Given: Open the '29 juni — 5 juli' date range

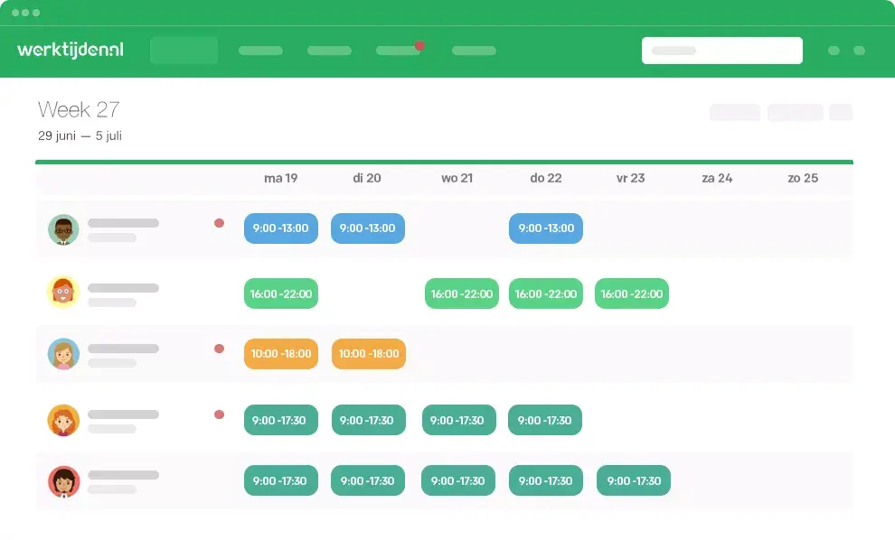Looking at the screenshot, I should click(x=80, y=136).
